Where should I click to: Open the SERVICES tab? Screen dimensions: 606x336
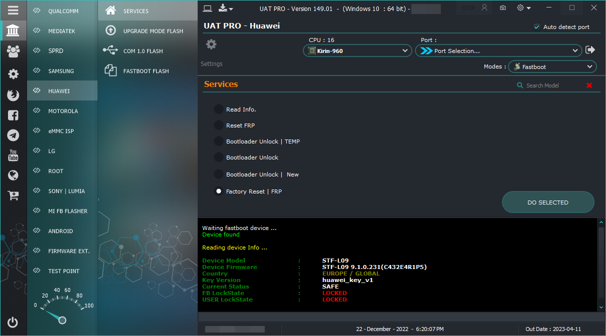148,10
